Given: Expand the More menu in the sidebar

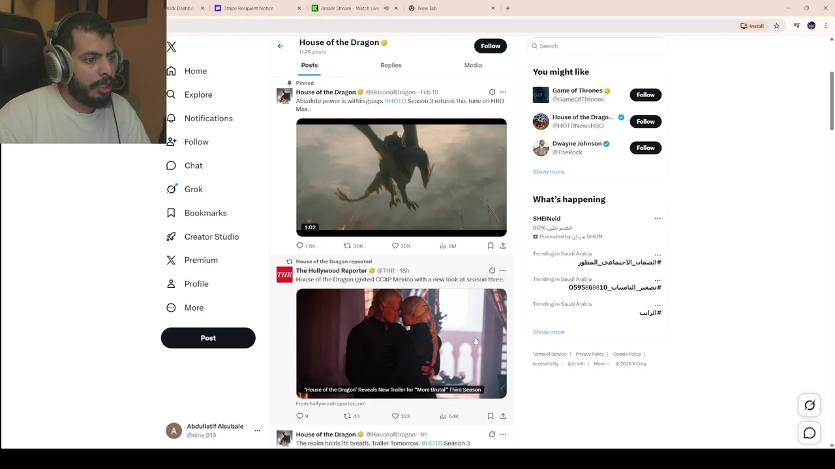Looking at the screenshot, I should [x=186, y=307].
